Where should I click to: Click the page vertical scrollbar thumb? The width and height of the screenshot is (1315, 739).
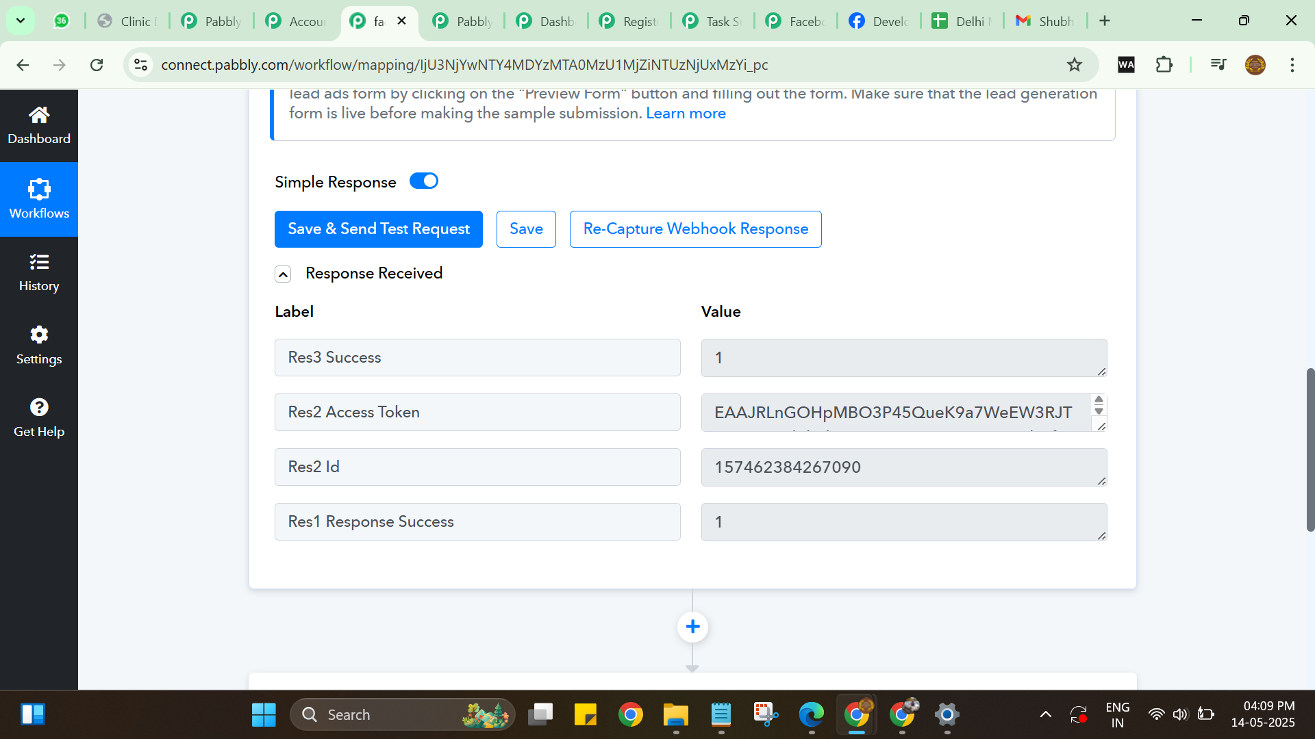point(1310,450)
